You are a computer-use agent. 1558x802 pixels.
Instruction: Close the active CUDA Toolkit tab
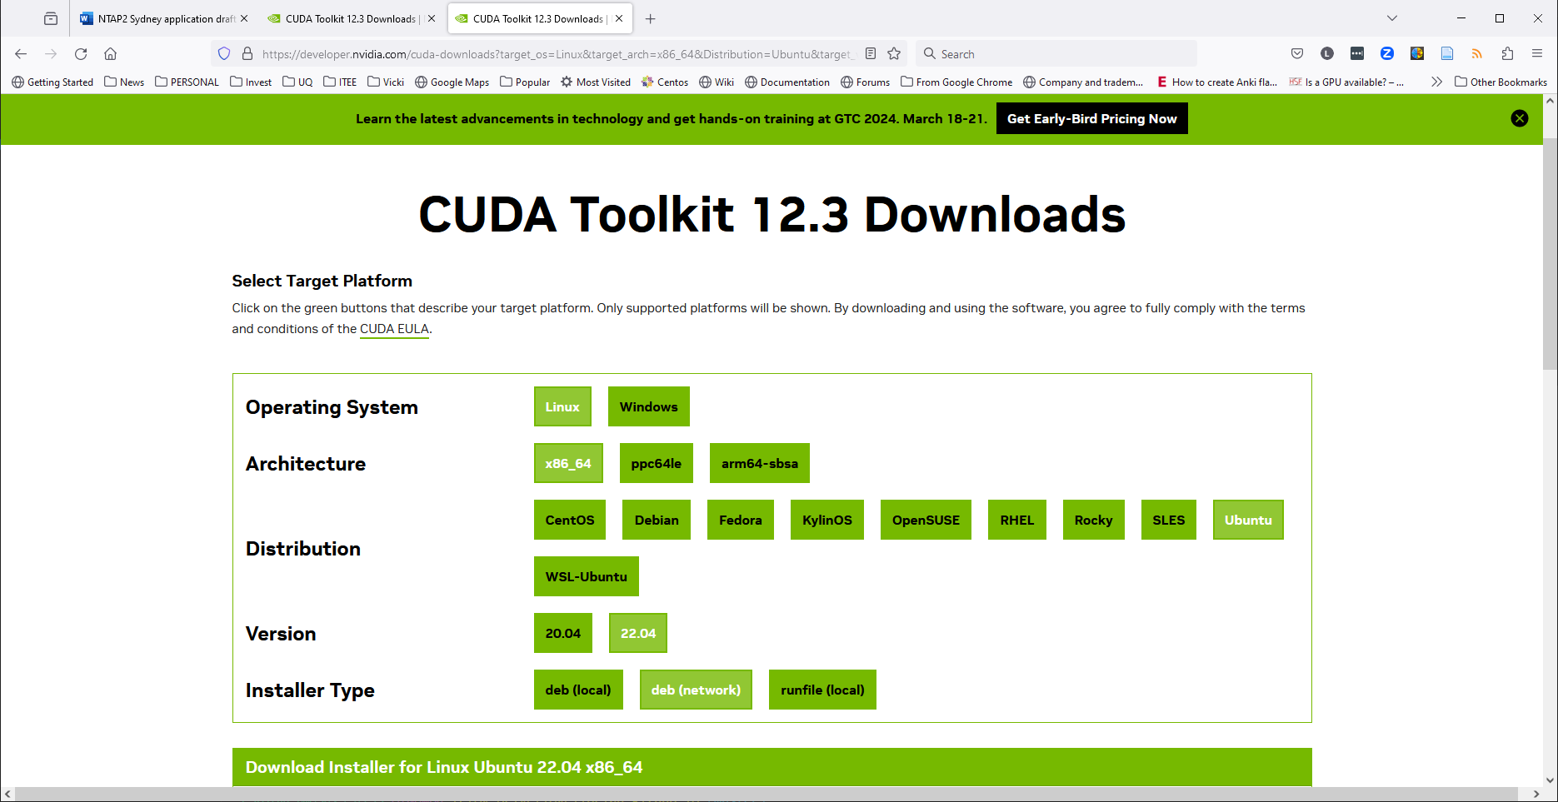click(x=619, y=18)
